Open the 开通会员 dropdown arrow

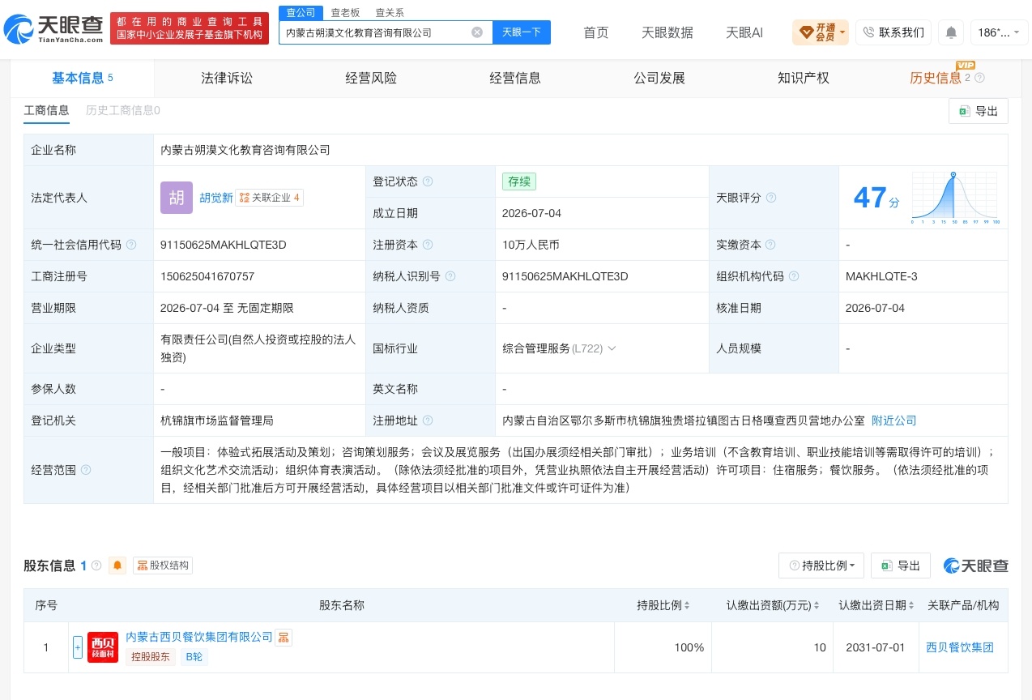843,32
